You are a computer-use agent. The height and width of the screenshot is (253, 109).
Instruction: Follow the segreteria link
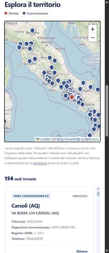40,163
